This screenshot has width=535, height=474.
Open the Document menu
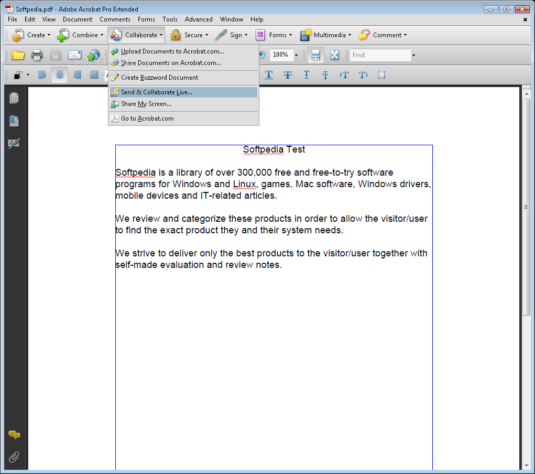click(x=78, y=19)
